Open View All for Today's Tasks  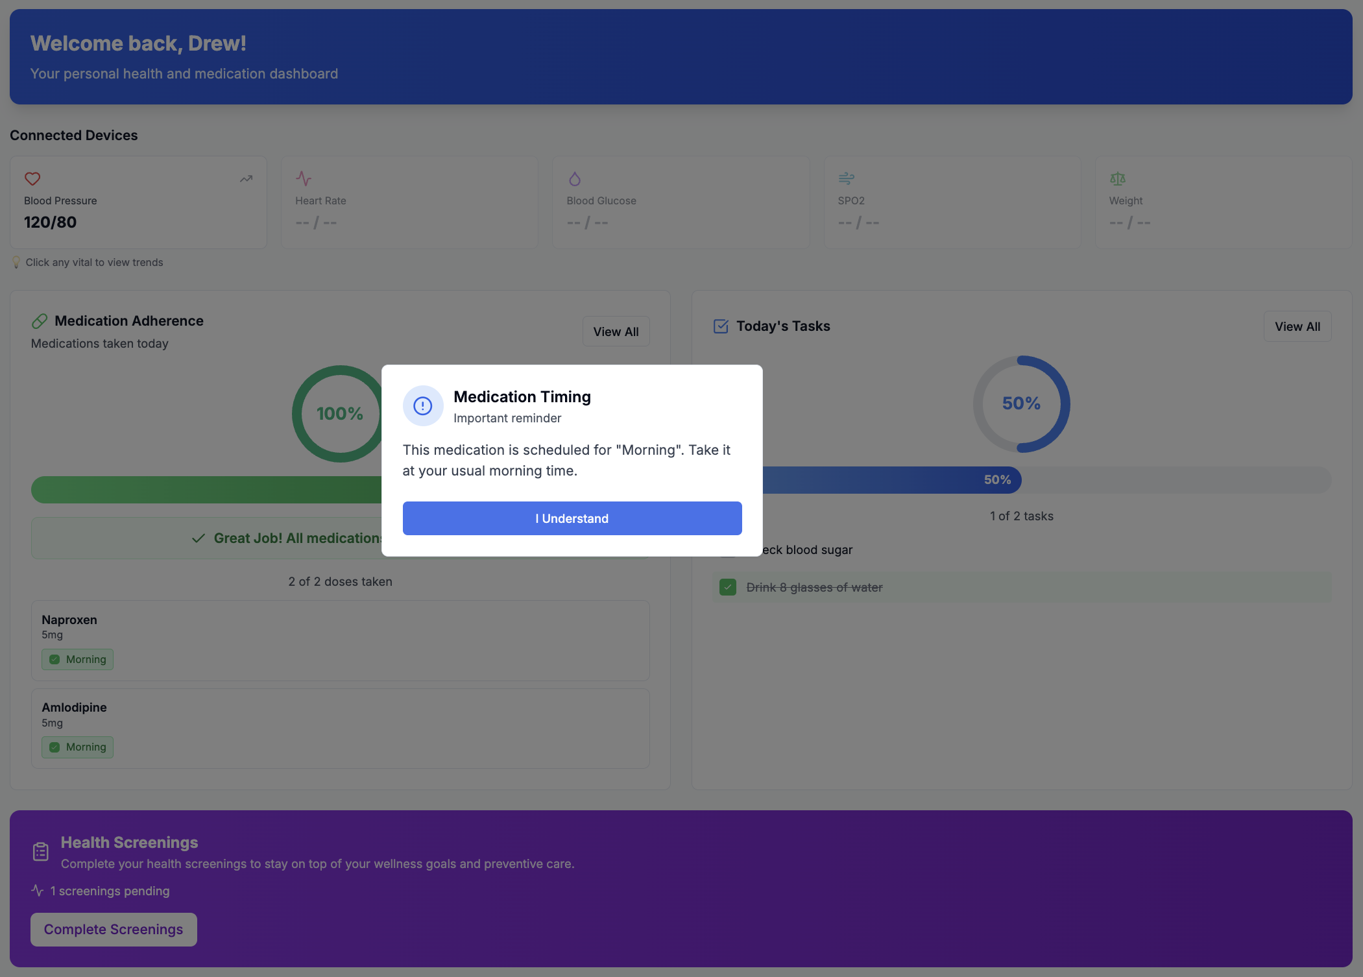pos(1297,326)
